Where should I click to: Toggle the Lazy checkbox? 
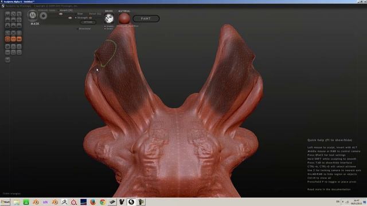point(52,10)
